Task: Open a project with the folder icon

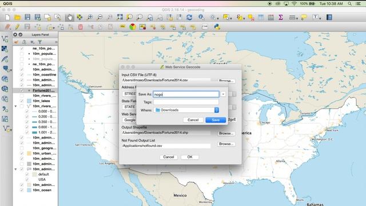Action: tap(17, 17)
